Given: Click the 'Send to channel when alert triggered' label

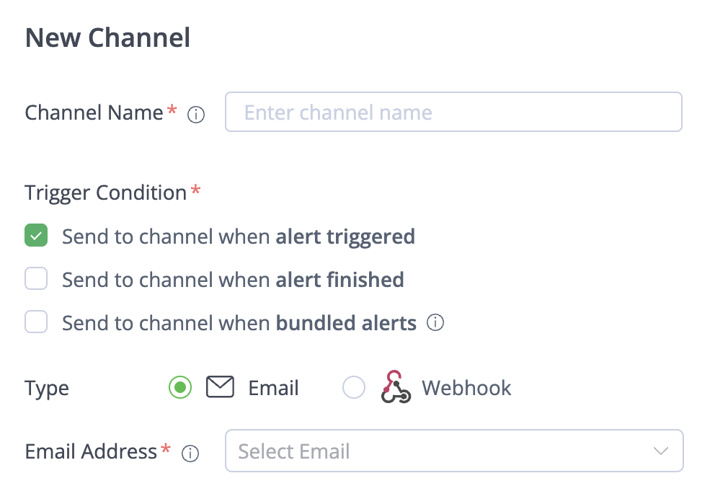Looking at the screenshot, I should pos(238,237).
